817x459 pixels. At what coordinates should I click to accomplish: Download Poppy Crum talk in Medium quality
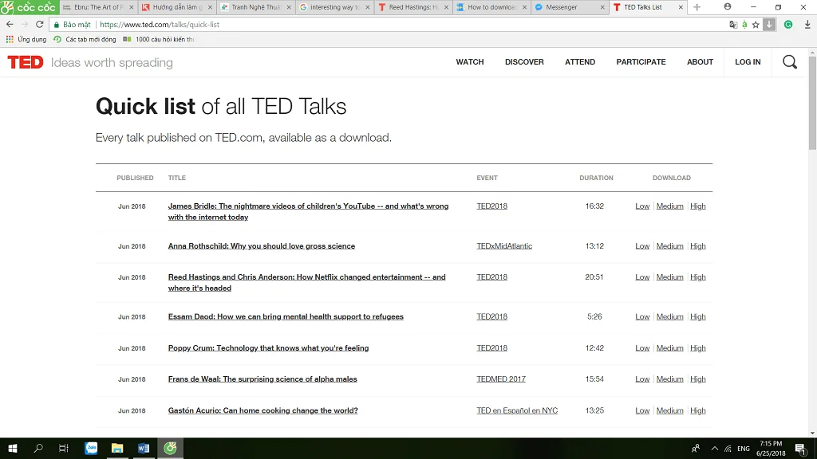[669, 348]
